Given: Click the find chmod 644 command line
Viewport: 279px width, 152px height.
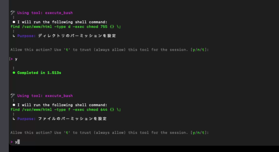Looking at the screenshot, I should (66, 110).
